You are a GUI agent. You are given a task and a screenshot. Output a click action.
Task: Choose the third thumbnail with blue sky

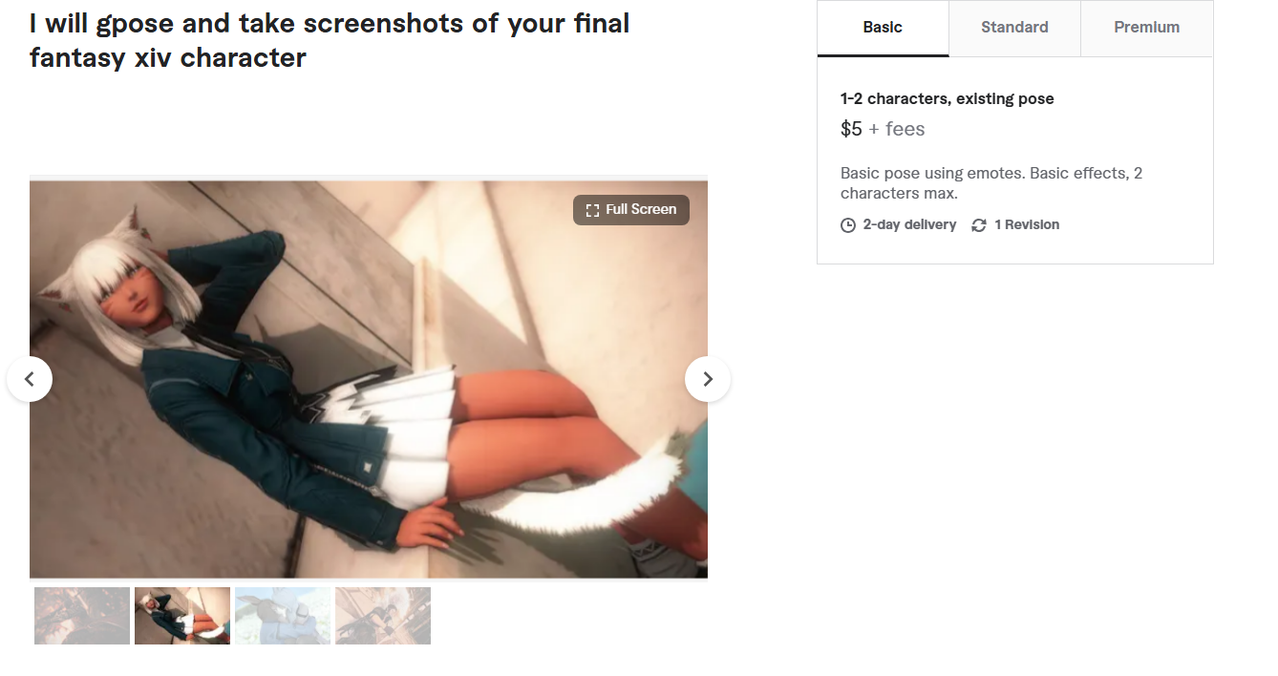(x=283, y=616)
